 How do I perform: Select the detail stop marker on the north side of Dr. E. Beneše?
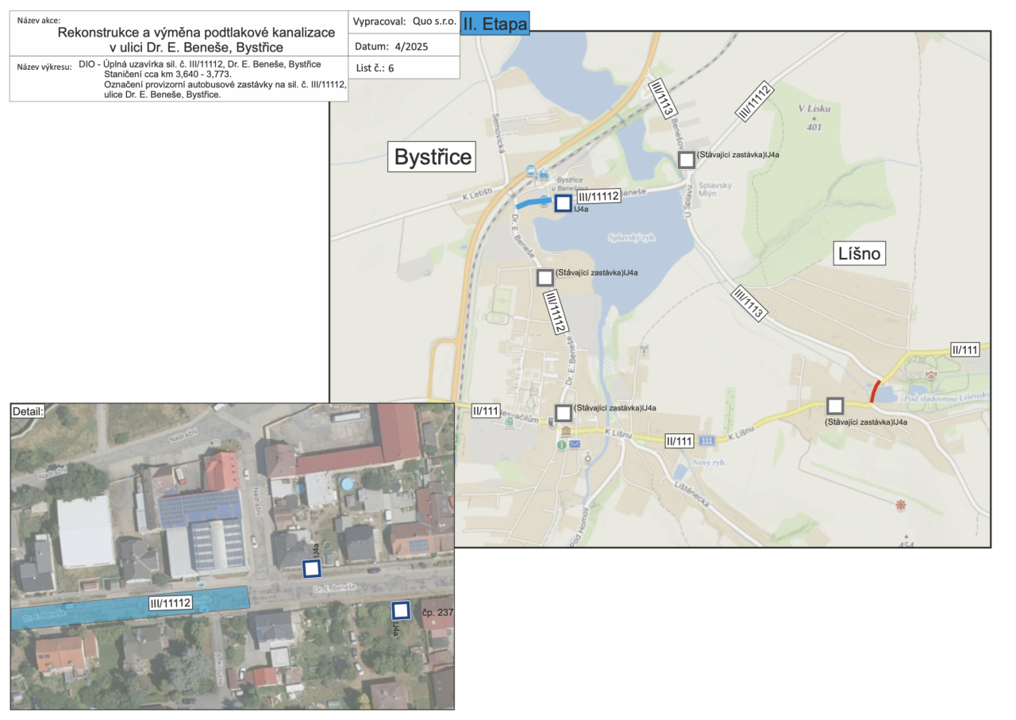[311, 568]
